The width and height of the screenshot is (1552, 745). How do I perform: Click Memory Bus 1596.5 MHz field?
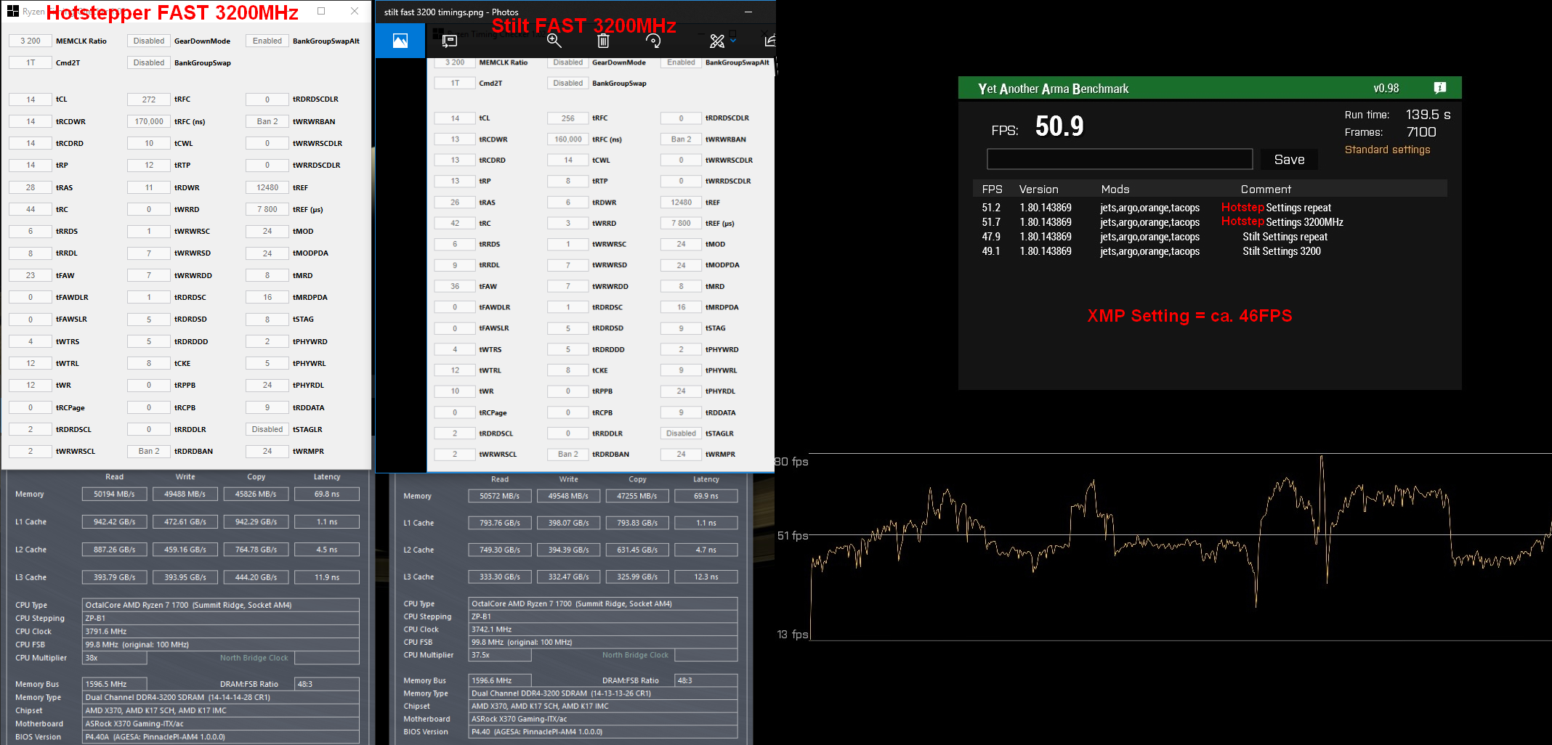(x=115, y=684)
